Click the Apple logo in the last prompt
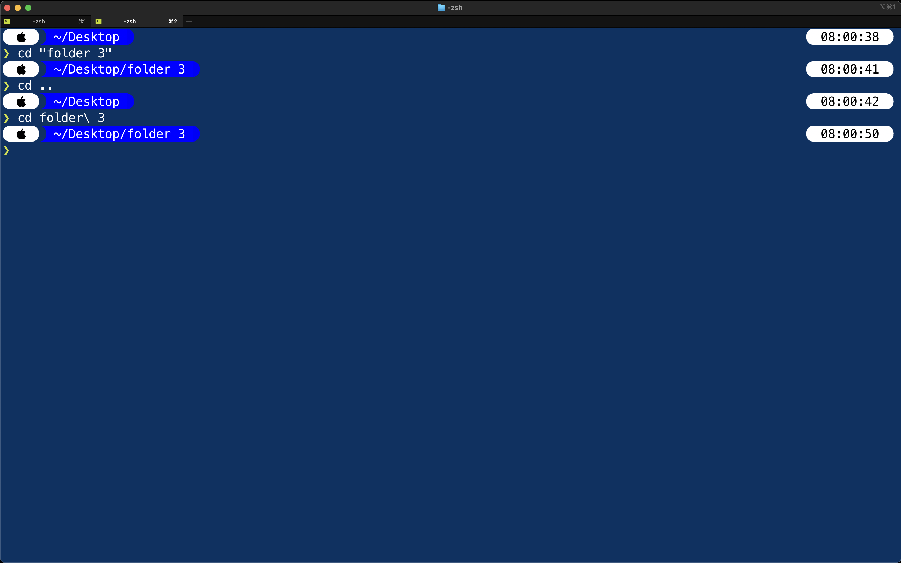 point(22,134)
